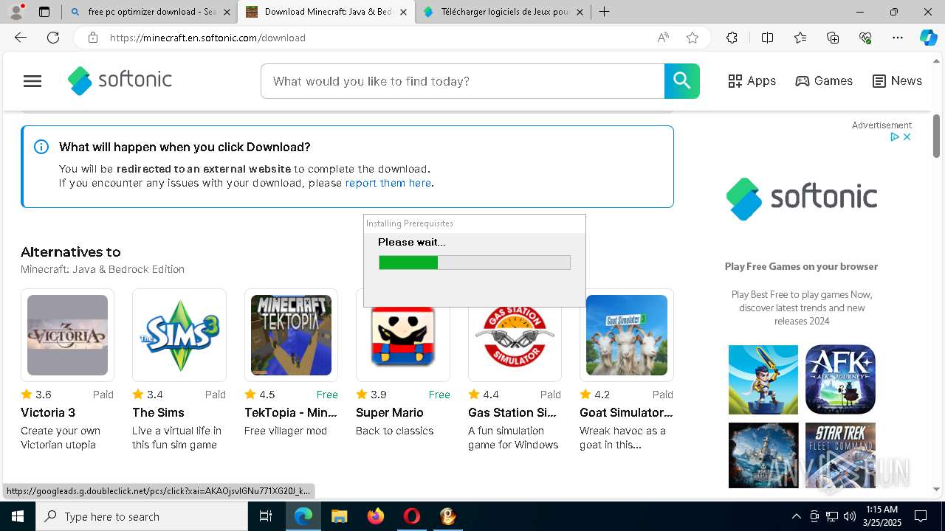Image resolution: width=945 pixels, height=531 pixels.
Task: Click the Read aloud icon
Action: (x=663, y=38)
